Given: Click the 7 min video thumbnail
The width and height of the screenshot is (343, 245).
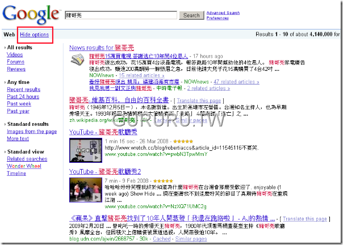Looking at the screenshot, I should tap(86, 190).
